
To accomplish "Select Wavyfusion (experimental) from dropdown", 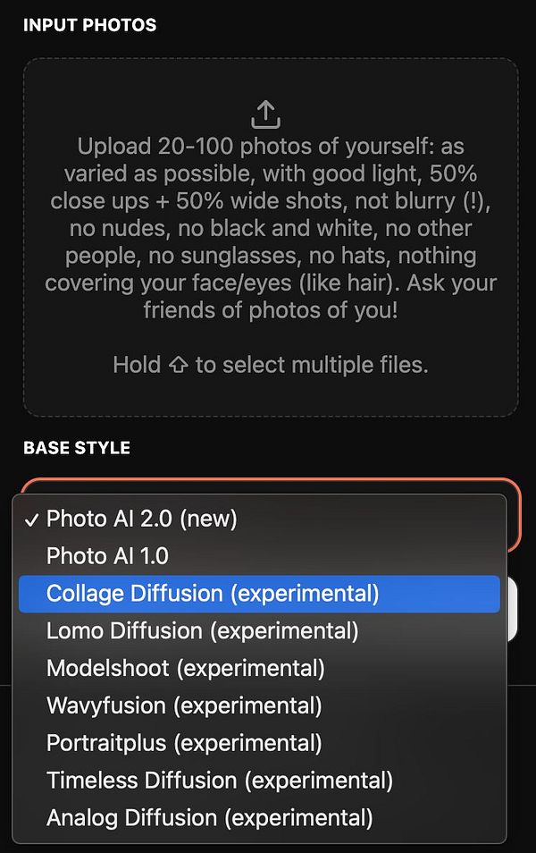I will click(x=184, y=705).
